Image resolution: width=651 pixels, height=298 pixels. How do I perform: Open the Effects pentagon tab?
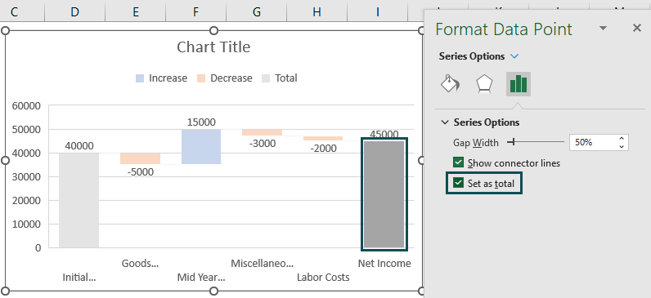484,84
